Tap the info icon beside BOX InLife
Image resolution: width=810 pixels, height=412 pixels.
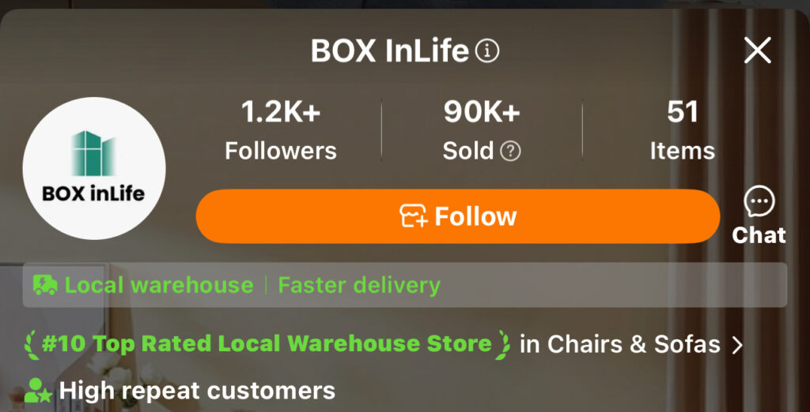point(487,51)
